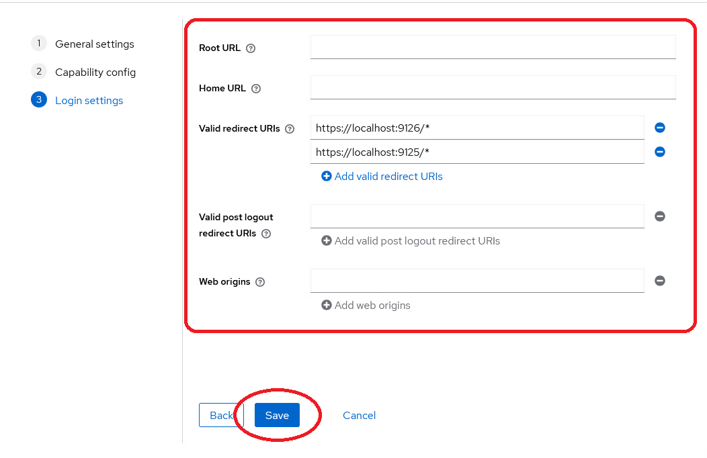Cancel the client configuration
Screen dimensions: 707x458
359,415
